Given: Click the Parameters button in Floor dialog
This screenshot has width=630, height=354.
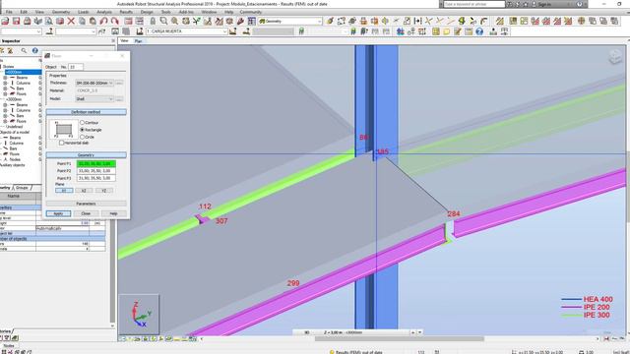Looking at the screenshot, I should coord(86,204).
